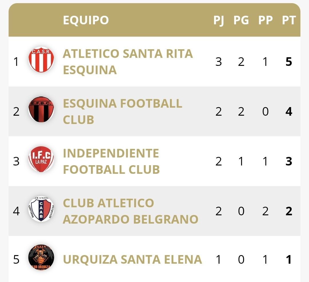Sort by the PJ column header
This screenshot has height=282, width=309.
click(x=219, y=20)
